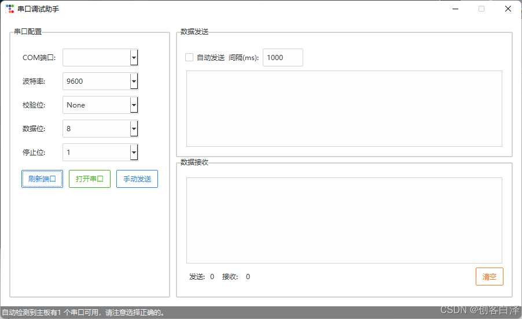Click the 刷新端口 button
522x319 pixels.
pos(42,179)
